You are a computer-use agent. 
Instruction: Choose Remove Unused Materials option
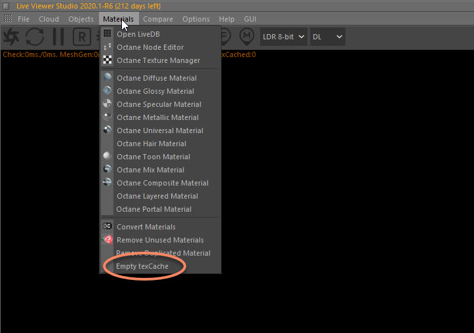(160, 240)
